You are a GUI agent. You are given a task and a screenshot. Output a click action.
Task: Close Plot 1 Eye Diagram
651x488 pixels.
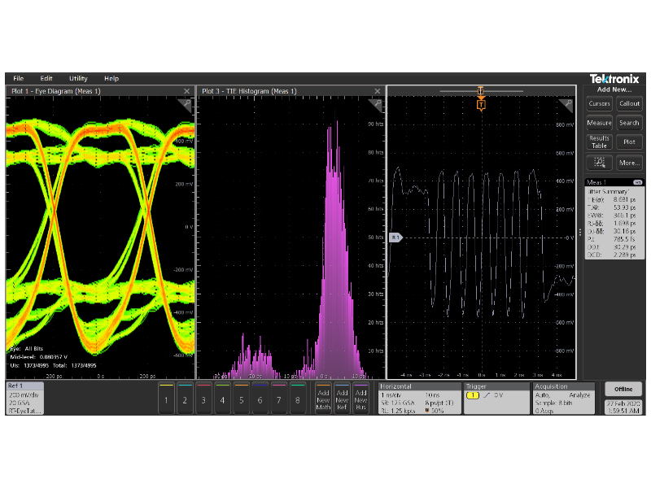tap(186, 91)
